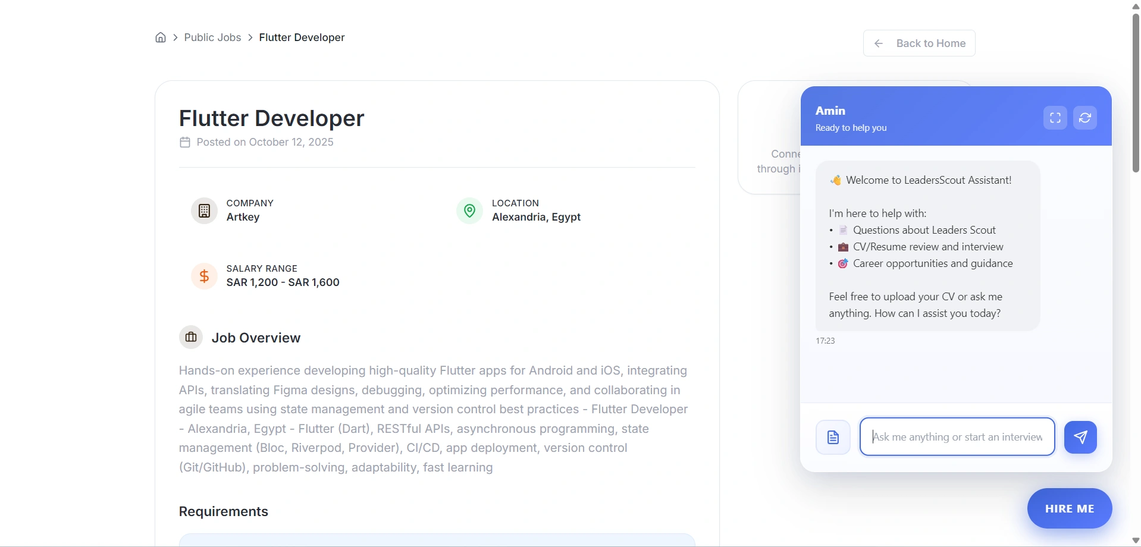The height and width of the screenshot is (547, 1141).
Task: Click the scrollbar up arrow
Action: (x=1136, y=6)
